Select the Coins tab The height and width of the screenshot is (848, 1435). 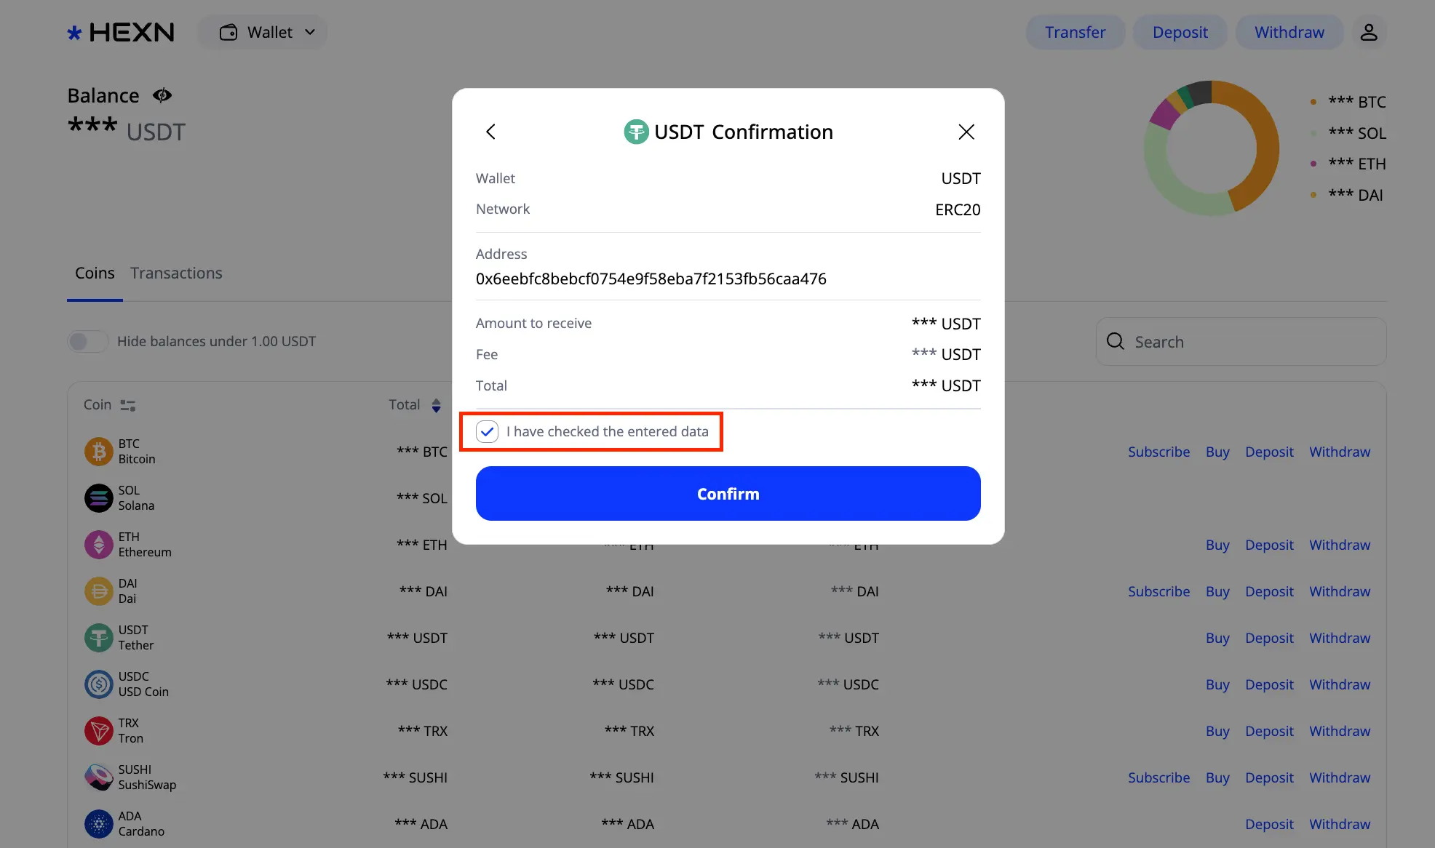point(95,273)
